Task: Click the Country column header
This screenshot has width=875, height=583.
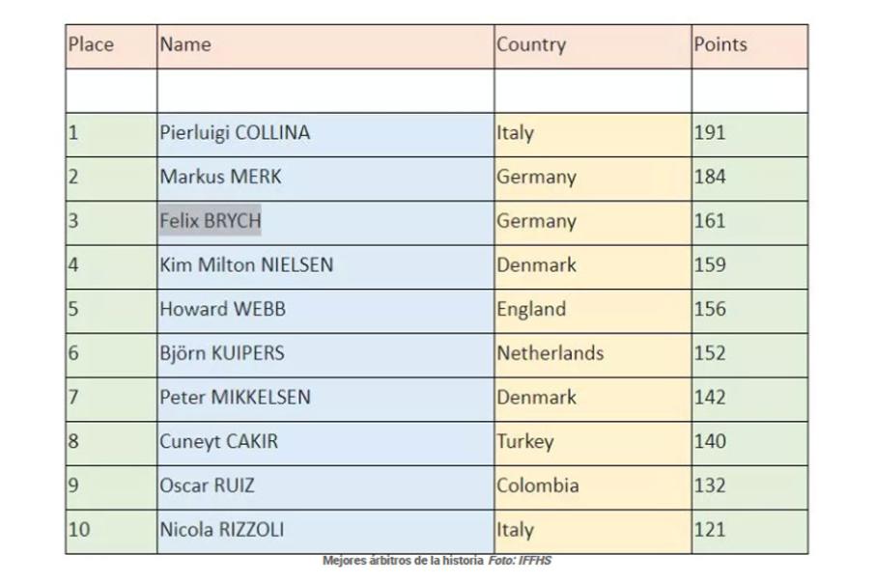Action: (531, 44)
